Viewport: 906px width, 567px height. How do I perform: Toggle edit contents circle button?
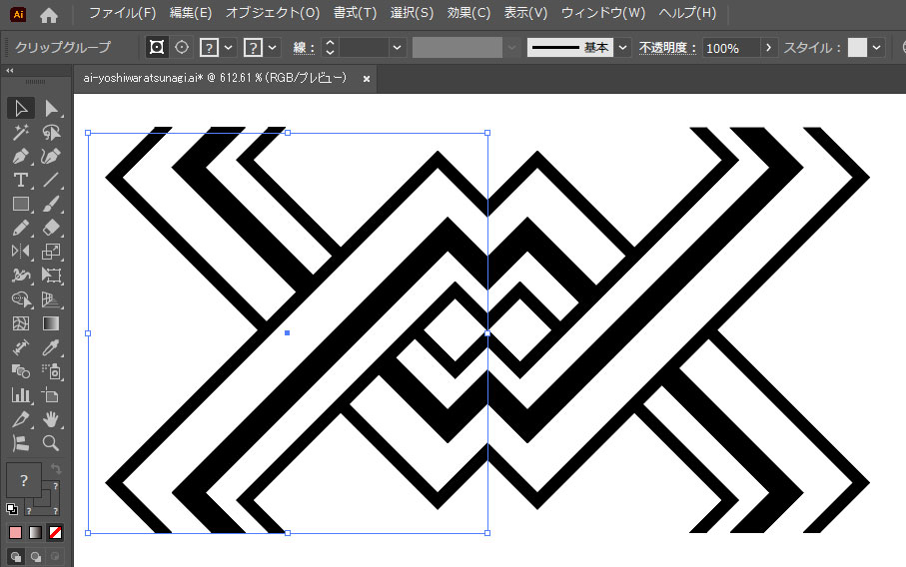pyautogui.click(x=182, y=48)
